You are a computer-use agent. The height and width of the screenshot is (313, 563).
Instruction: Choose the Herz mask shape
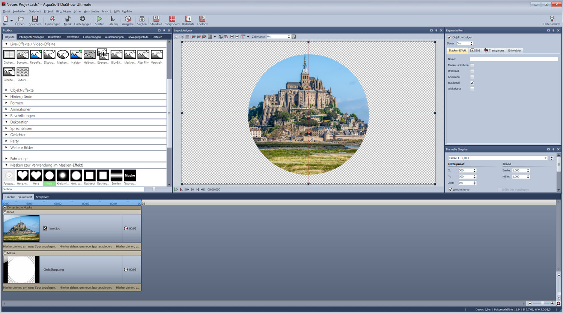point(36,176)
